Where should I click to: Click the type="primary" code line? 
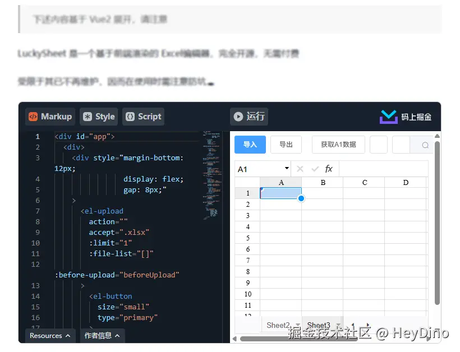coord(127,318)
